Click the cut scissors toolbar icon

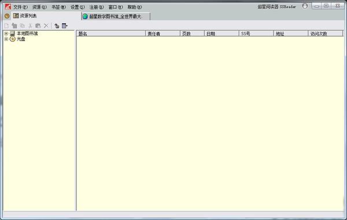[30, 26]
